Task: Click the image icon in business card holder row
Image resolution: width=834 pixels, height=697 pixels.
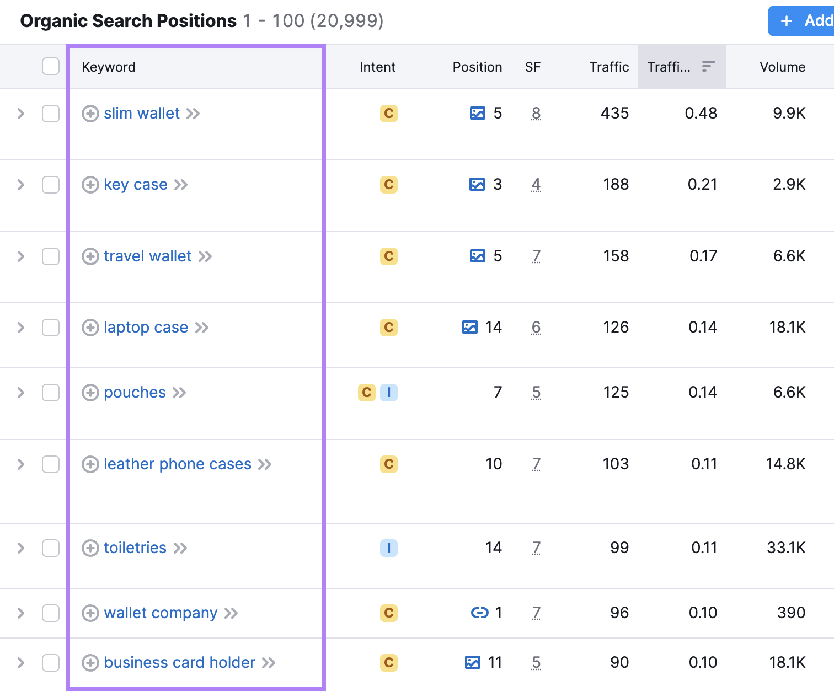Action: (473, 662)
